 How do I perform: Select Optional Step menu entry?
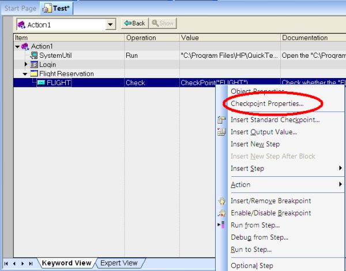click(252, 265)
